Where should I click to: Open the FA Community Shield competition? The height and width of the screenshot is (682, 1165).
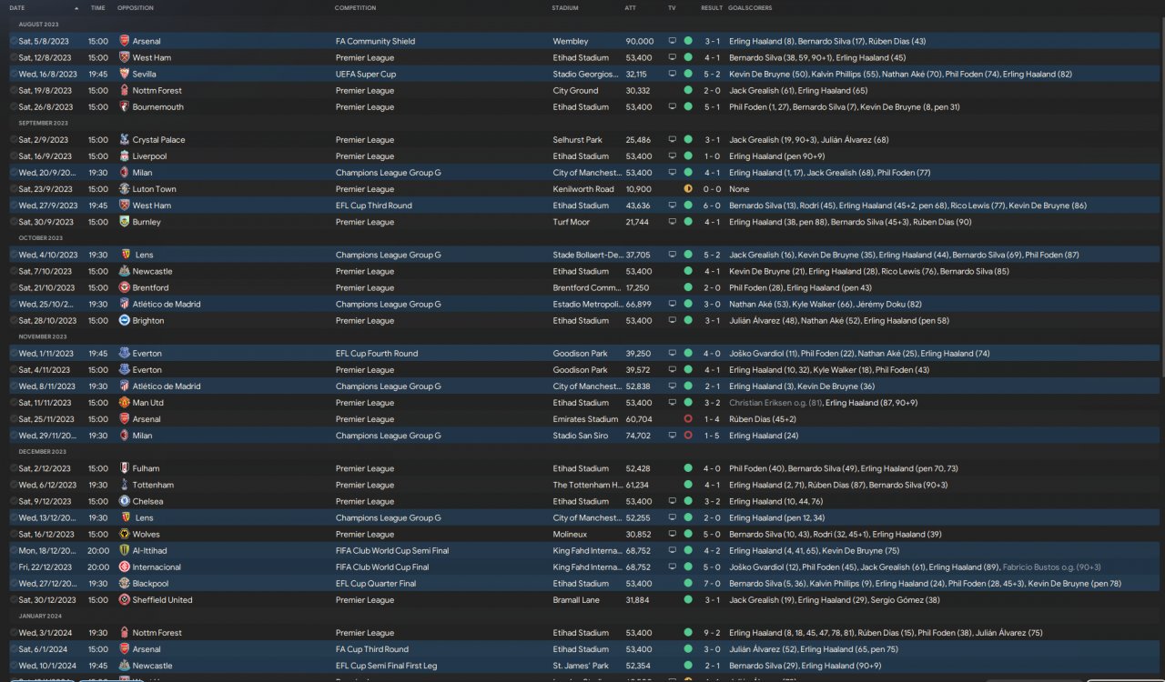coord(375,41)
